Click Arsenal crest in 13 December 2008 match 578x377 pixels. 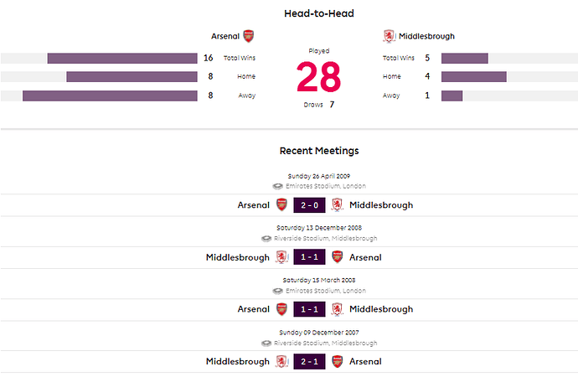(x=337, y=257)
